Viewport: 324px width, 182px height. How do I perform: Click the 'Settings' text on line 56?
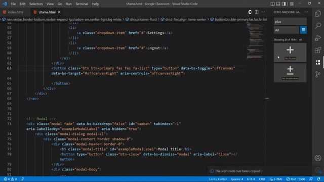(155, 33)
